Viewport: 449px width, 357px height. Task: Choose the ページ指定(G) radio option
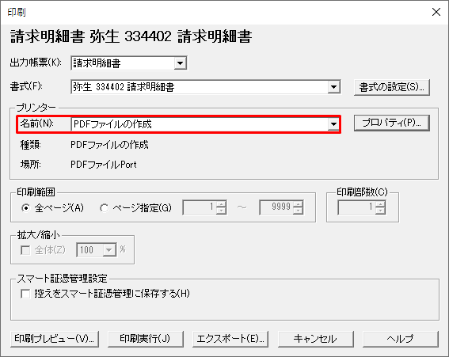tap(104, 208)
